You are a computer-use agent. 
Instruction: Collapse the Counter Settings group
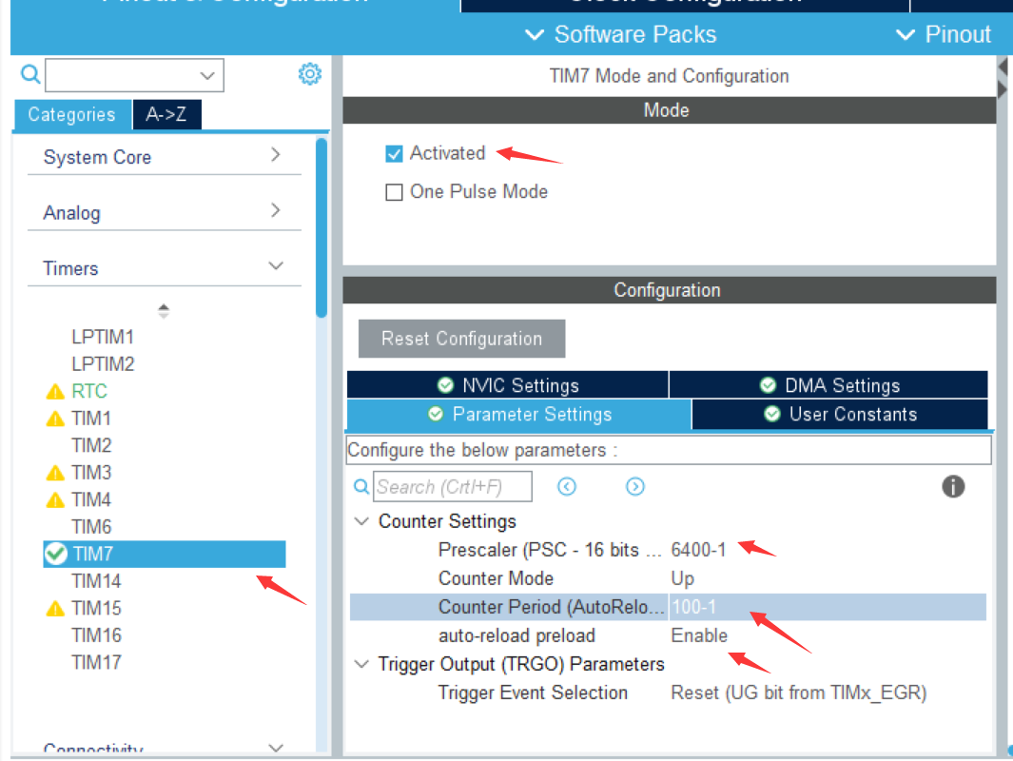coord(361,521)
